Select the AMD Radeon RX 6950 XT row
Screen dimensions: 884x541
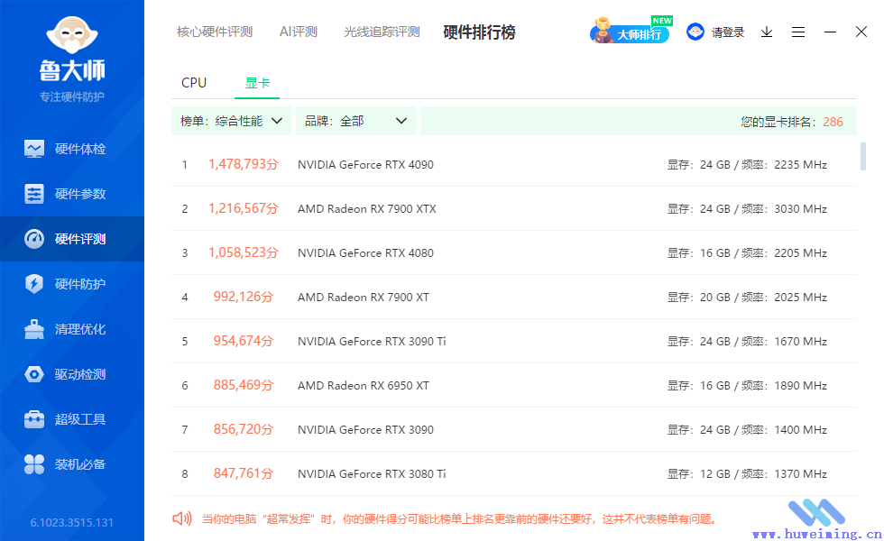pyautogui.click(x=514, y=386)
